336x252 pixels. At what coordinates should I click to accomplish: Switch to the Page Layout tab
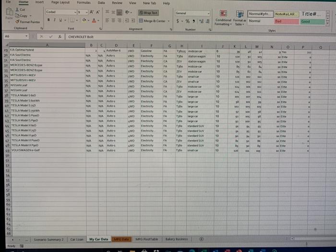pyautogui.click(x=60, y=2)
